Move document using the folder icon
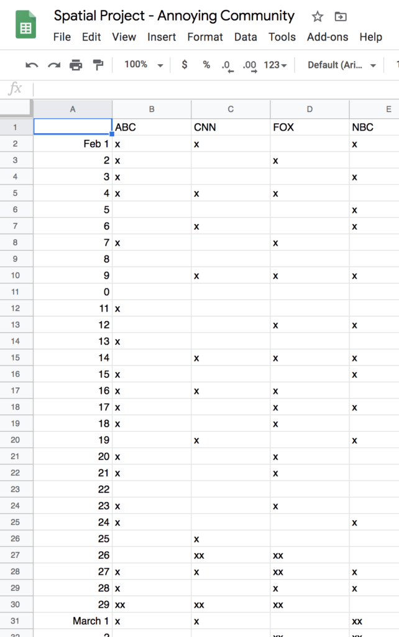Image resolution: width=399 pixels, height=637 pixels. tap(340, 17)
